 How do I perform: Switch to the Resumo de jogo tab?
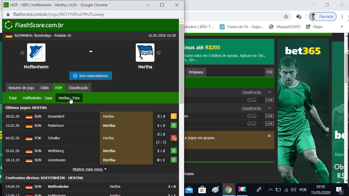21,88
